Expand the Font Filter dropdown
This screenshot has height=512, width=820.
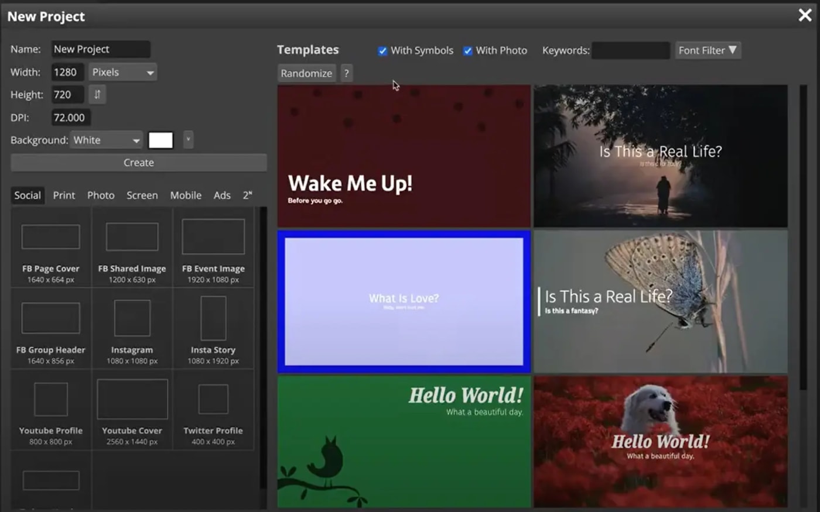tap(708, 50)
